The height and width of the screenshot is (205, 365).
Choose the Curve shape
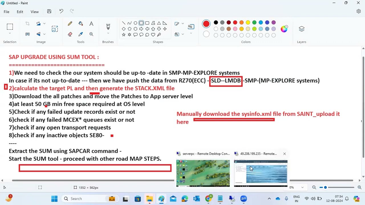[x=129, y=23]
